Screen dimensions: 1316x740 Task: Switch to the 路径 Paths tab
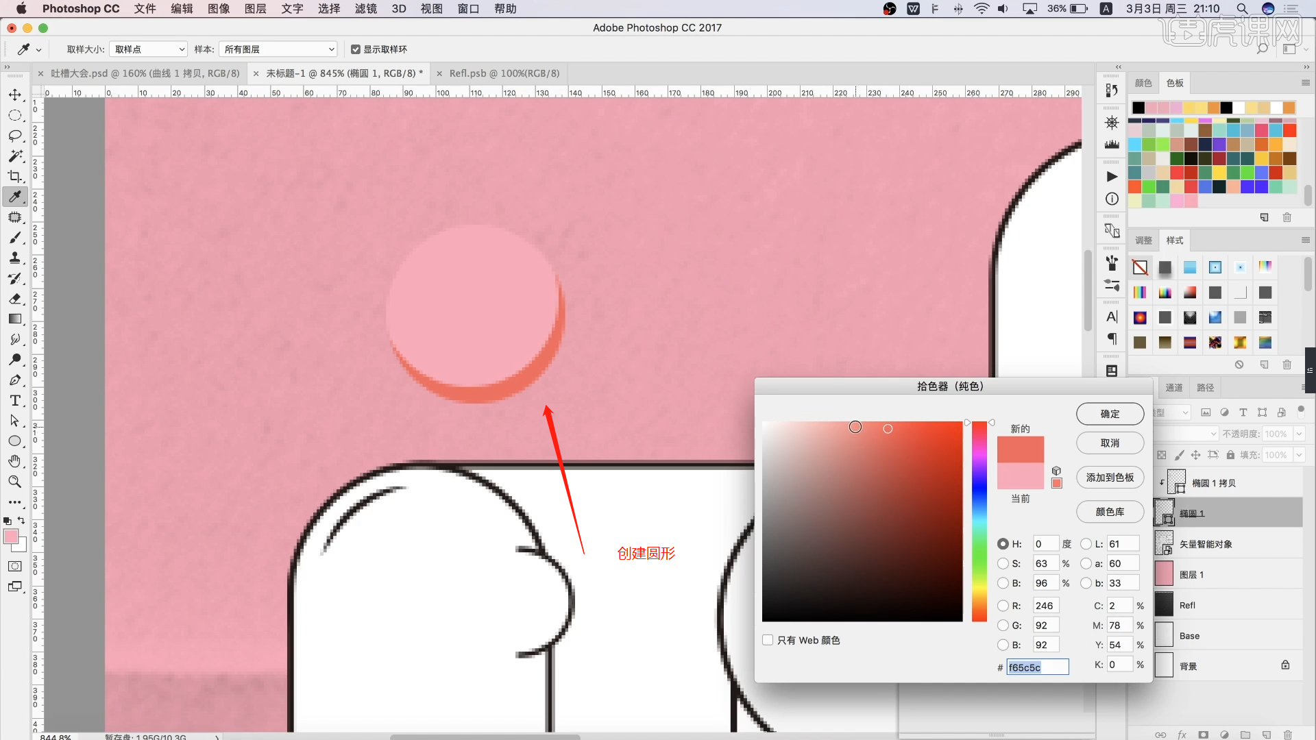tap(1205, 388)
